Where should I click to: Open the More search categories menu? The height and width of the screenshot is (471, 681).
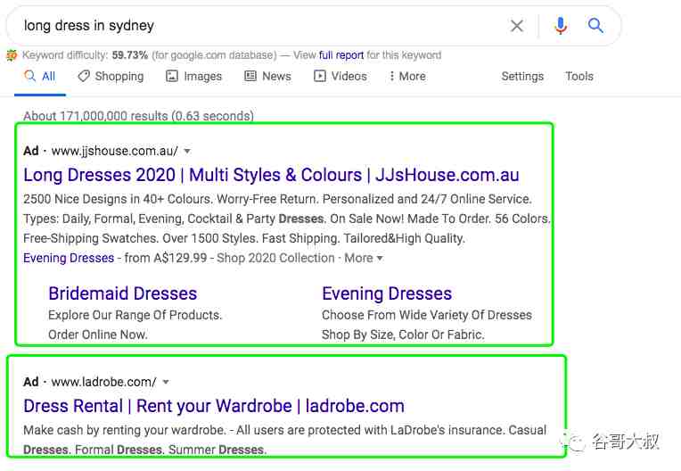tap(407, 77)
